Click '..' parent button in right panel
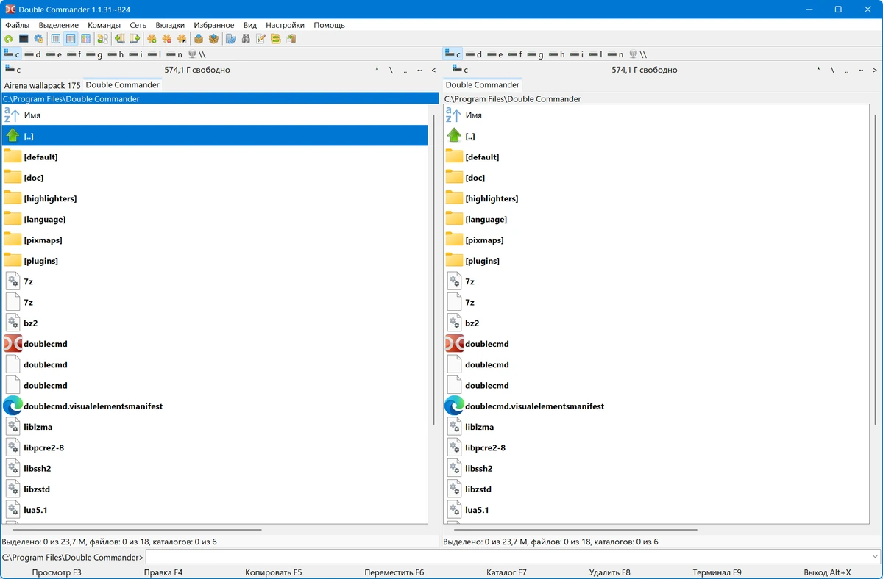 point(847,70)
